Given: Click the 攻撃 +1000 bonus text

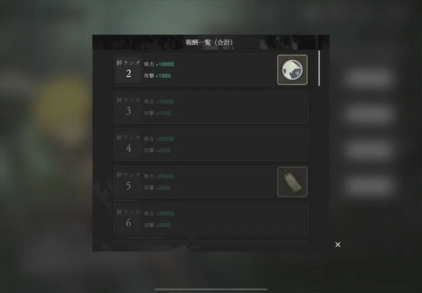Looking at the screenshot, I should pos(157,76).
